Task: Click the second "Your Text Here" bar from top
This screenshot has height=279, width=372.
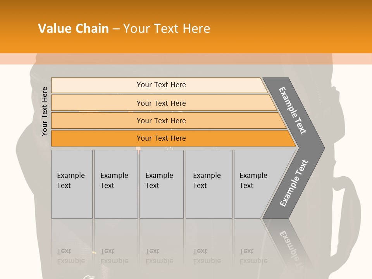Action: tap(161, 103)
